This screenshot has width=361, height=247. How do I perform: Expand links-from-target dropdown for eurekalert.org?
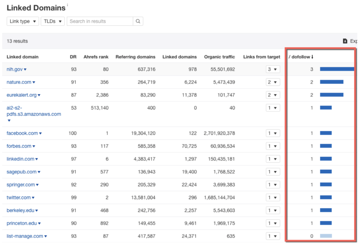point(273,95)
